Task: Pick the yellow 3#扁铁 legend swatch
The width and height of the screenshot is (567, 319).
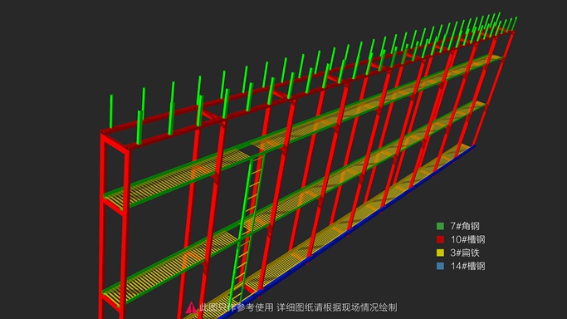Action: pyautogui.click(x=440, y=253)
